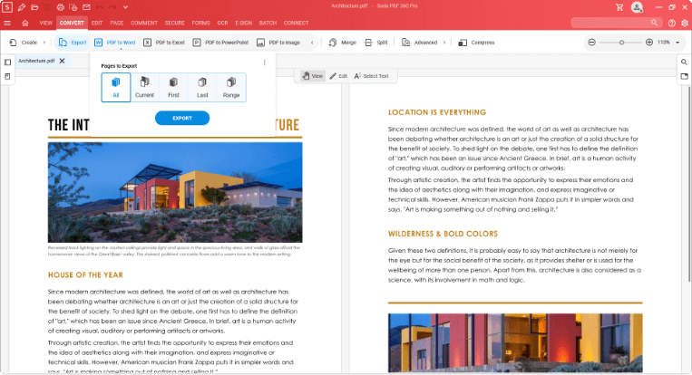Click the zoom out minus icon

pos(592,42)
